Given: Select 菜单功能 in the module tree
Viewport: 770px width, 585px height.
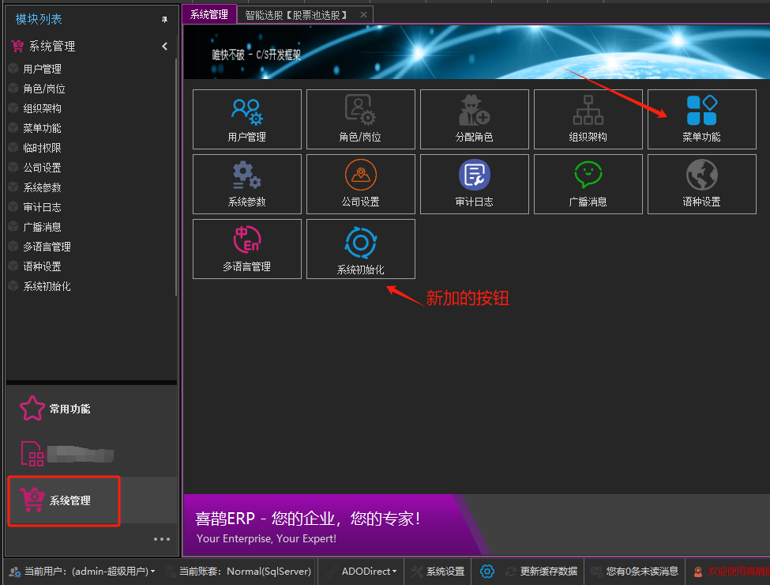Looking at the screenshot, I should tap(42, 128).
